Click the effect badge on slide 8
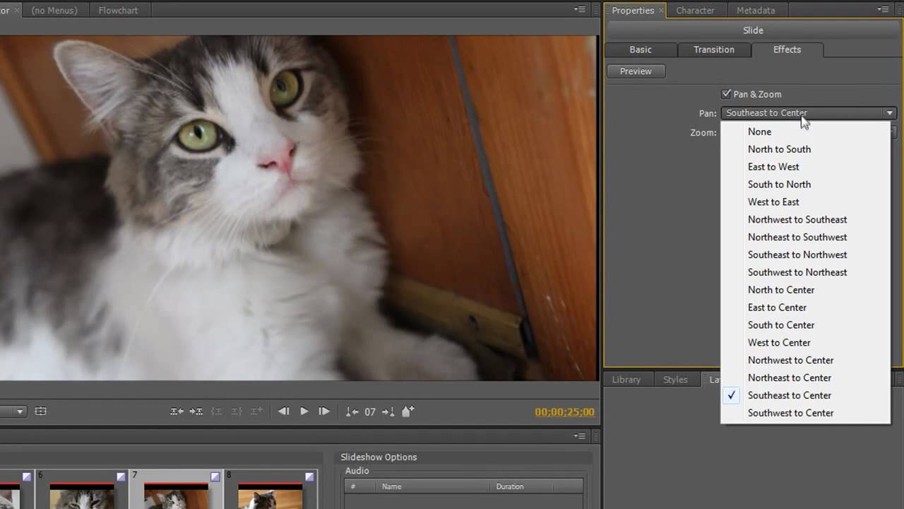This screenshot has width=904, height=509. point(309,477)
